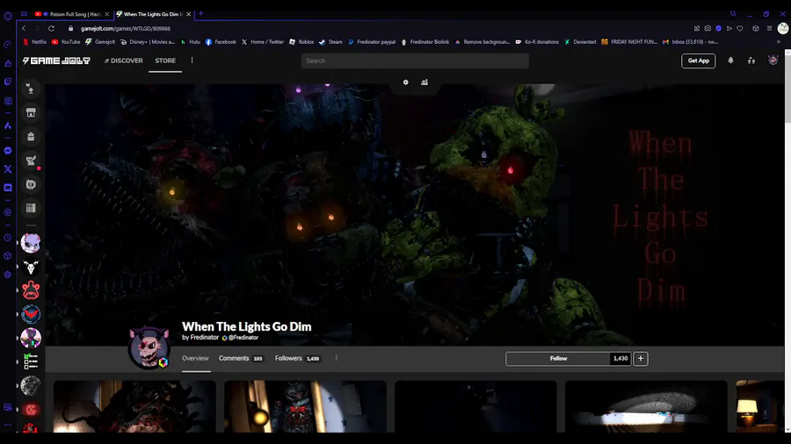This screenshot has width=791, height=444.
Task: Click the 1,430 follower count button
Action: 620,358
